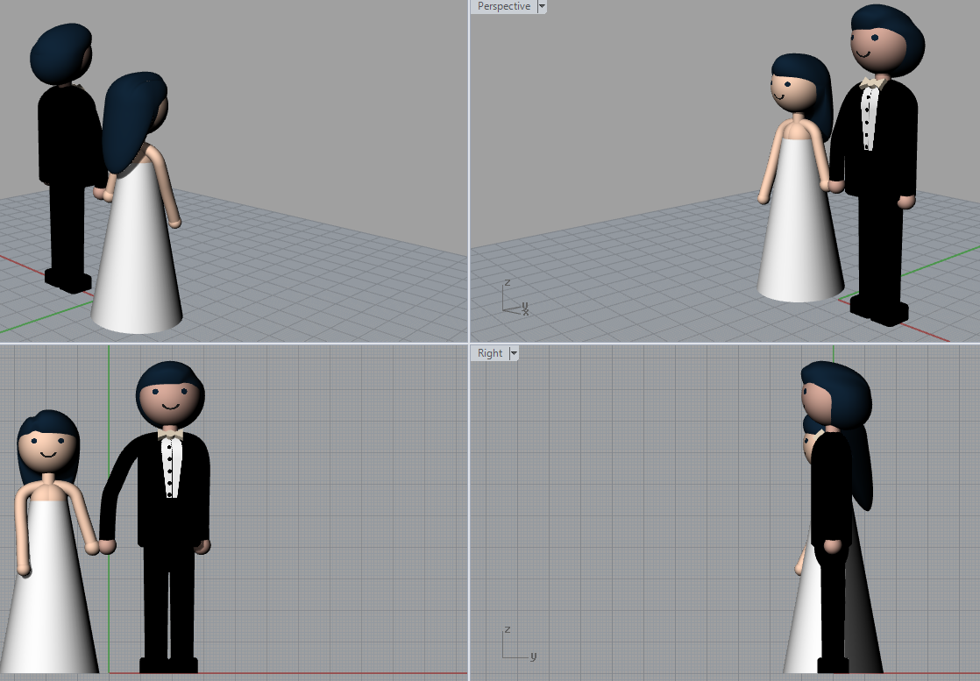Select groom's hand in Right viewport
Screen dimensions: 980x681
(832, 546)
